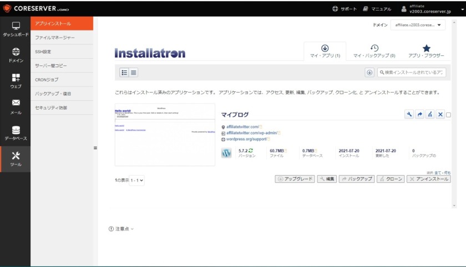Click the X uninstall icon for マイブログ
The image size is (466, 267).
(440, 114)
